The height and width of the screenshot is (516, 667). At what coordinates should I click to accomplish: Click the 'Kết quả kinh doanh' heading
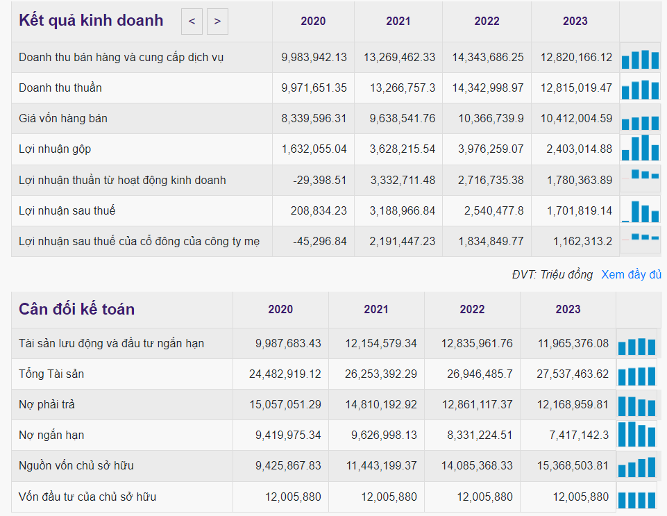92,21
